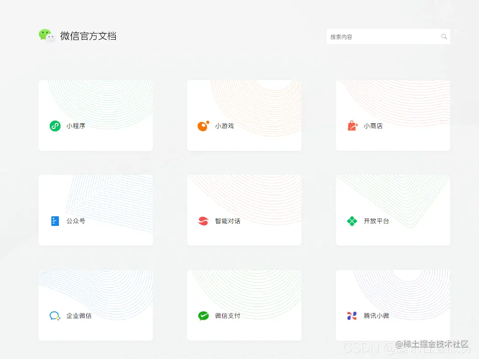479x359 pixels.
Task: Click the orange 小游戏 icon
Action: tap(204, 126)
